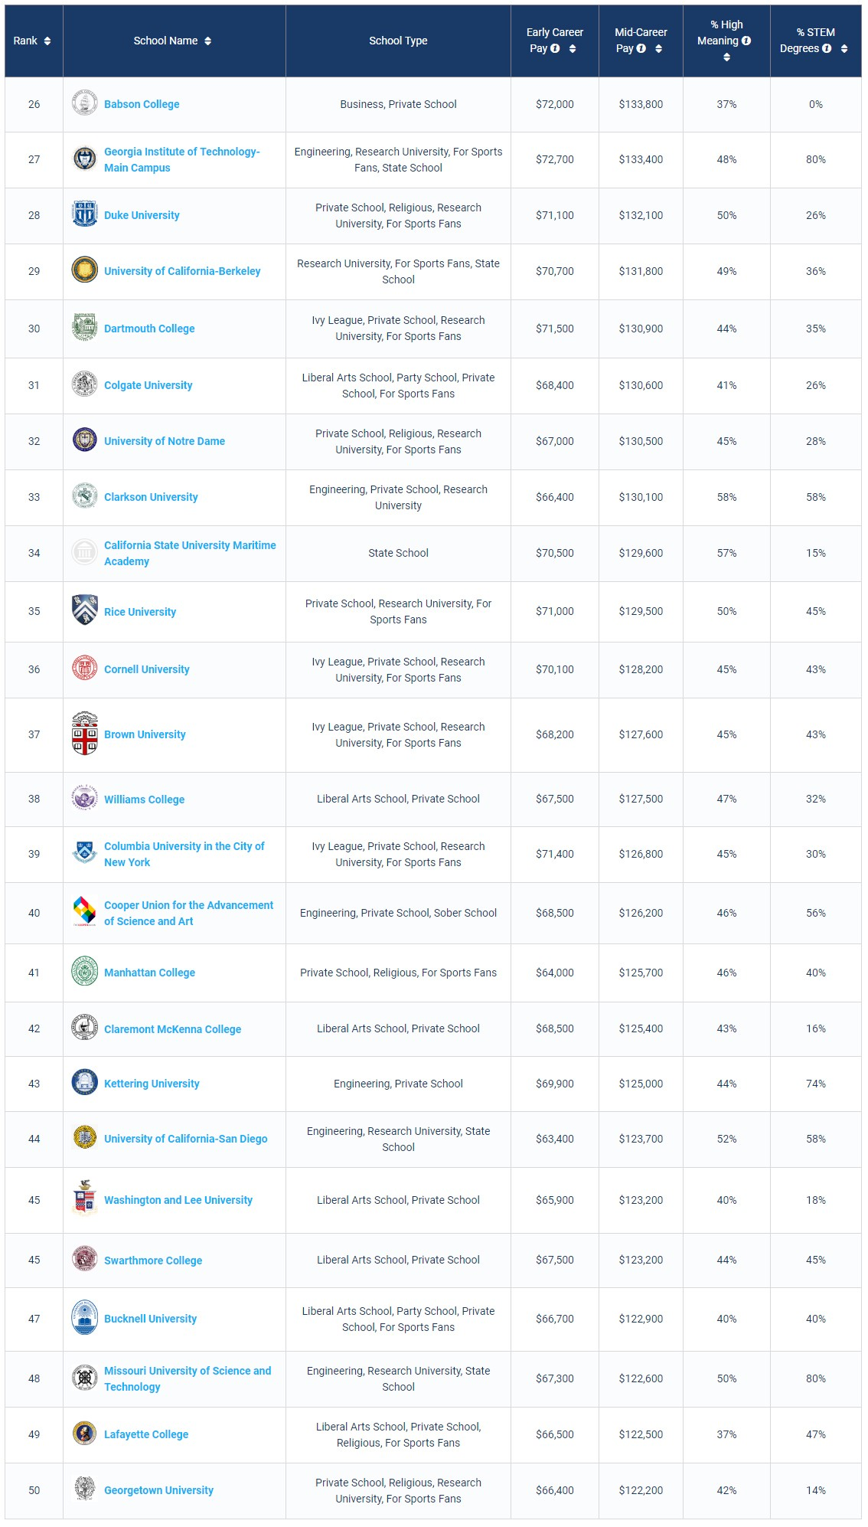This screenshot has width=868, height=1527.
Task: Sort by % High Meaning arrows
Action: [726, 57]
